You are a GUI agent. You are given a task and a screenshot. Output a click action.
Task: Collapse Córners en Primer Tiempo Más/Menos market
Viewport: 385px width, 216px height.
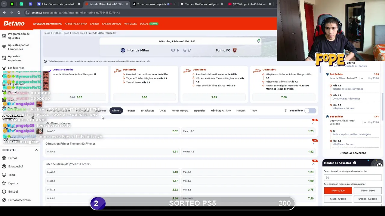[313, 144]
